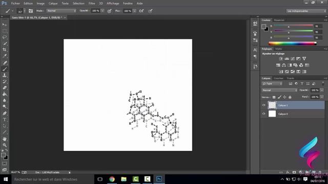Switch to the Styles tab
Viewport: 328px width, 184px height.
(278, 49)
